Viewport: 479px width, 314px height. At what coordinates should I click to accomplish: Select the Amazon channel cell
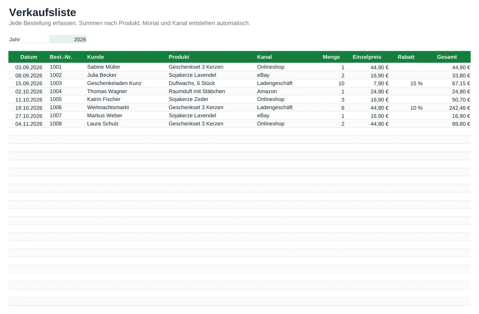tap(267, 91)
